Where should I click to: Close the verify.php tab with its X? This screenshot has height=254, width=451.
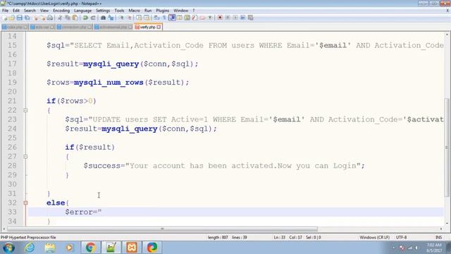[x=159, y=27]
